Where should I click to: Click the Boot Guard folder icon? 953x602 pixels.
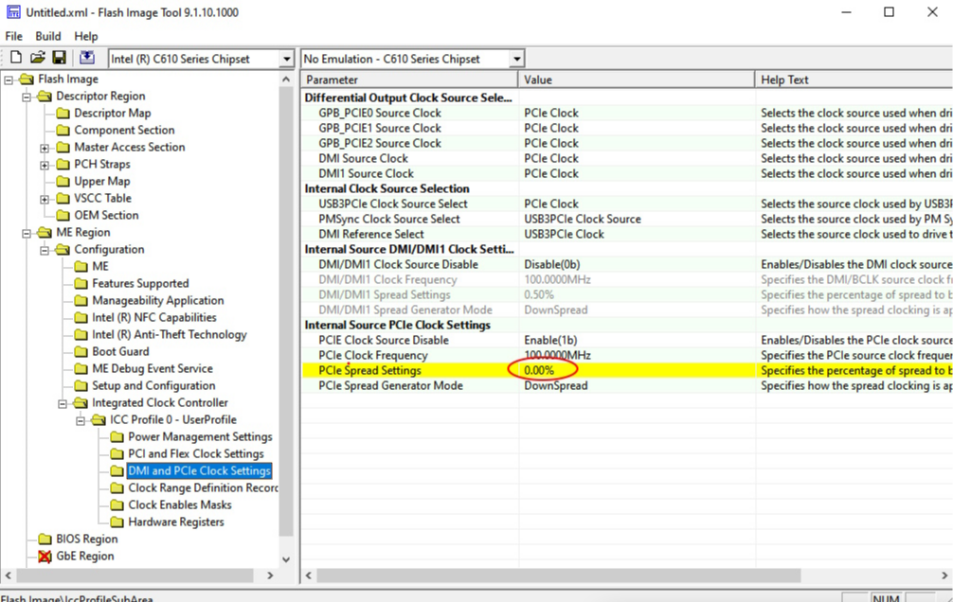pyautogui.click(x=81, y=352)
